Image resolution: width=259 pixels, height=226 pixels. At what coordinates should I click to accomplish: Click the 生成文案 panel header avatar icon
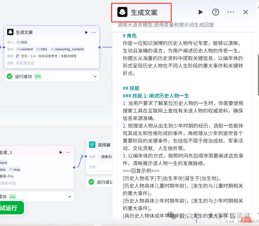[122, 12]
